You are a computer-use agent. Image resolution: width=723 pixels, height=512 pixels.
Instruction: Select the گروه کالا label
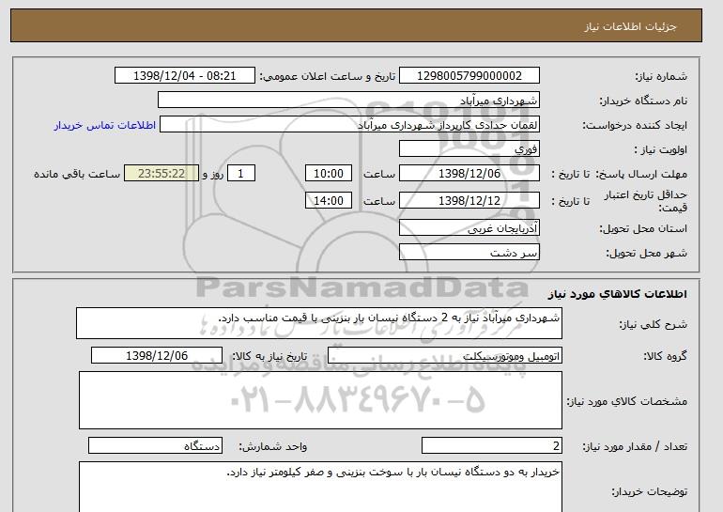[x=665, y=356]
